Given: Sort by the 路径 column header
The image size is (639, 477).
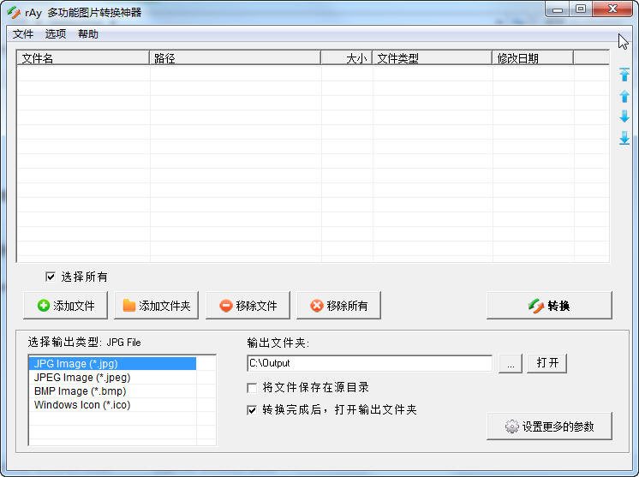Looking at the screenshot, I should click(236, 58).
